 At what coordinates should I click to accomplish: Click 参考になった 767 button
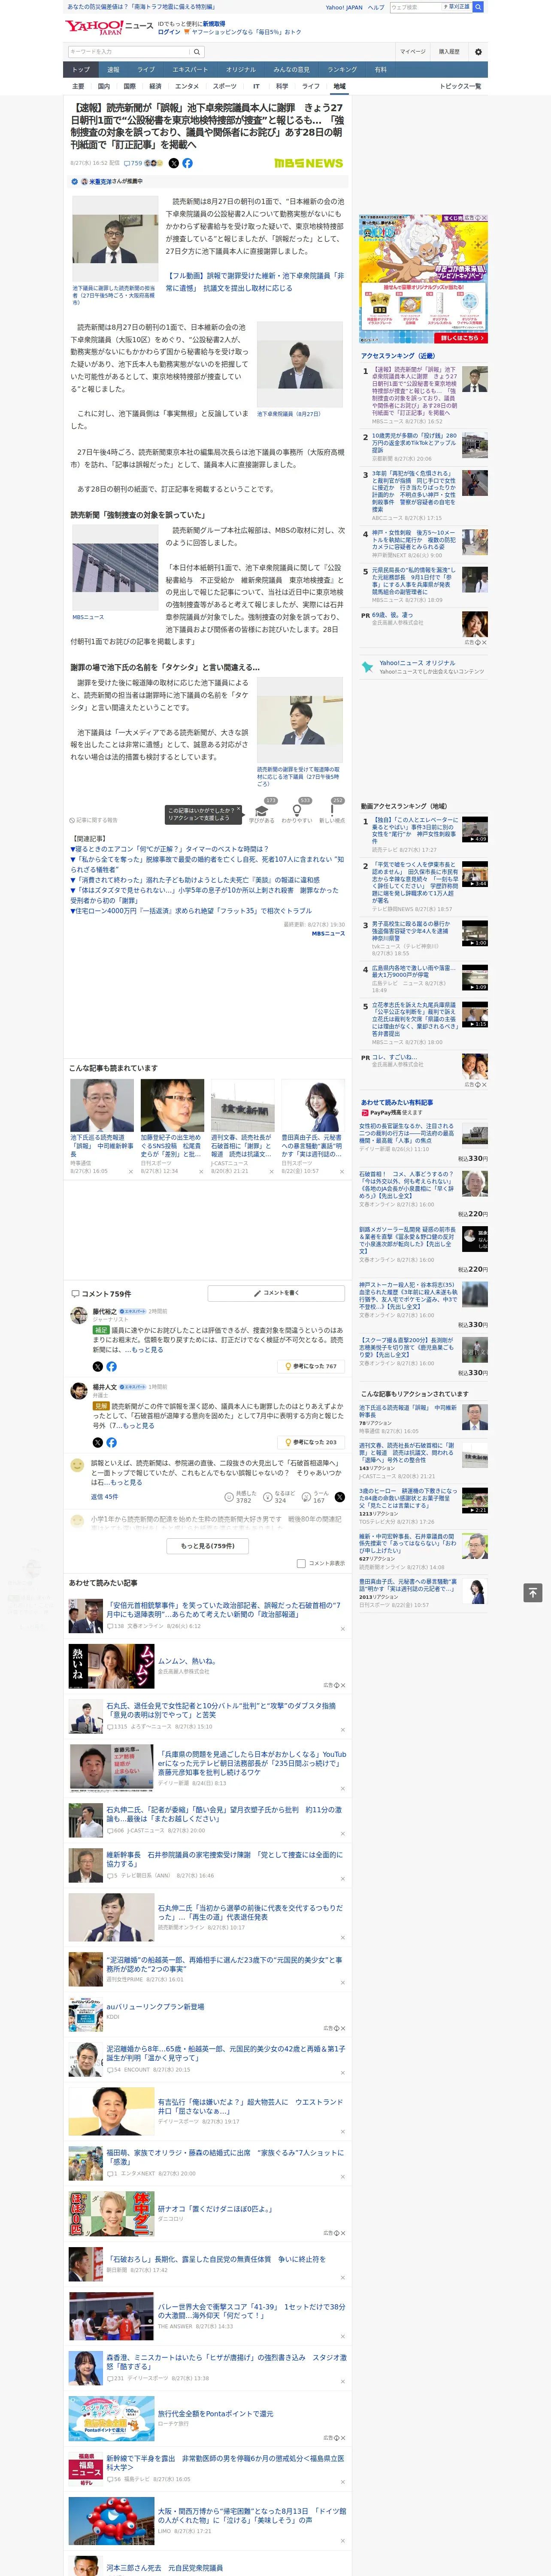(x=311, y=1366)
